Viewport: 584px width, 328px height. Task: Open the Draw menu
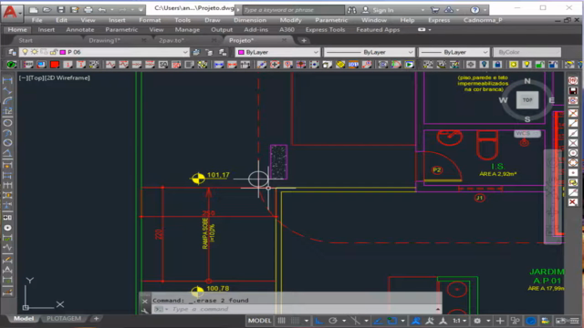point(213,20)
